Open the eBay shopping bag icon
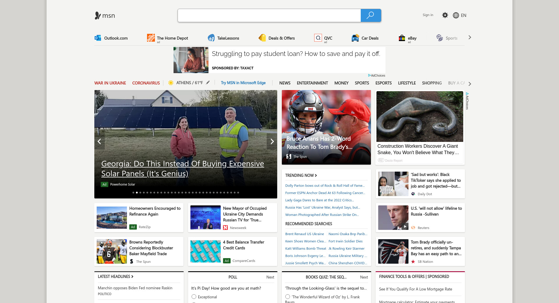The height and width of the screenshot is (303, 559). click(402, 38)
